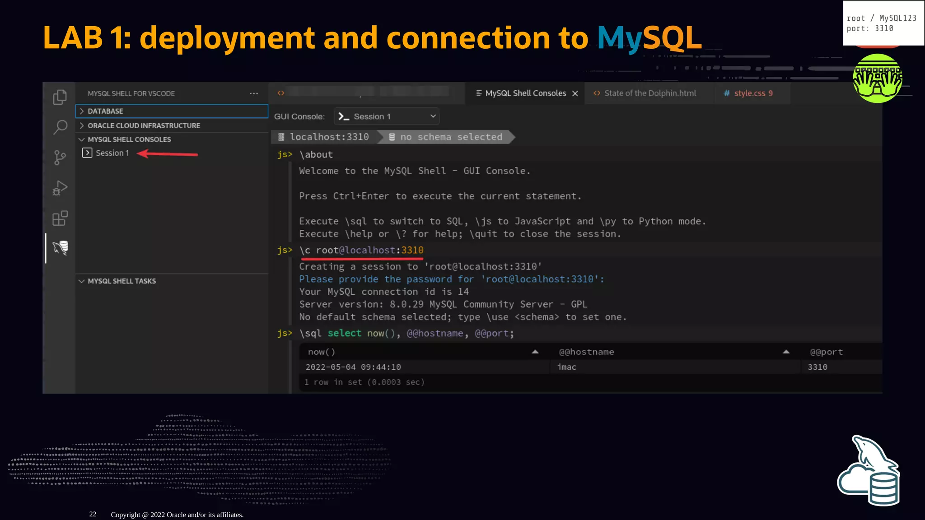
Task: Collapse MYSQL SHELL TASKS section
Action: 172,281
